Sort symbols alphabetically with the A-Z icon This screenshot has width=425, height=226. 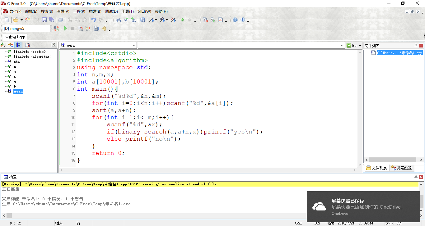point(3,45)
